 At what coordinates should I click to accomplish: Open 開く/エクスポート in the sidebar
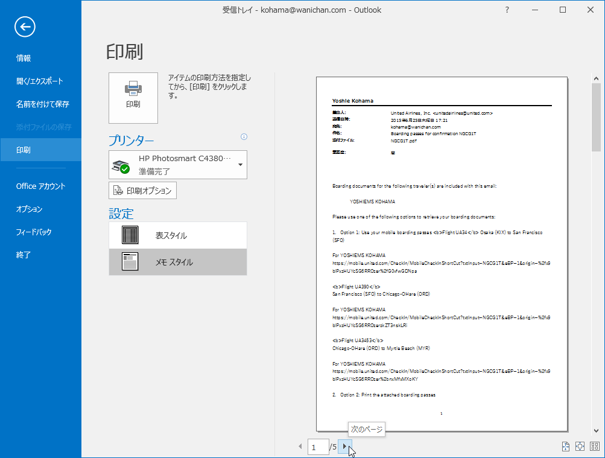pyautogui.click(x=40, y=81)
